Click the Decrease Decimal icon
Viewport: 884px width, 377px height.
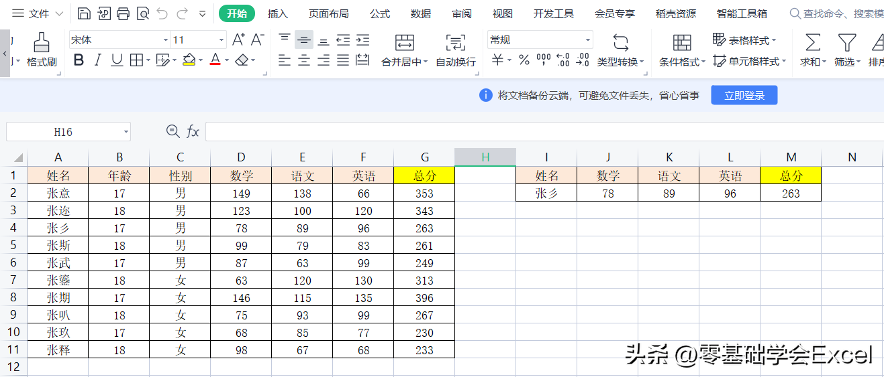(x=583, y=60)
